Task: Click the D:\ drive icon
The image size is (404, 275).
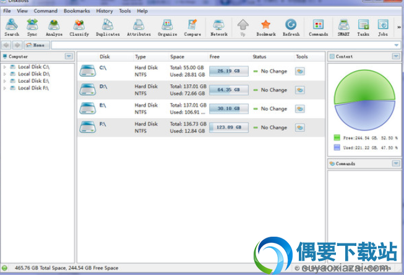Action: pyautogui.click(x=88, y=90)
